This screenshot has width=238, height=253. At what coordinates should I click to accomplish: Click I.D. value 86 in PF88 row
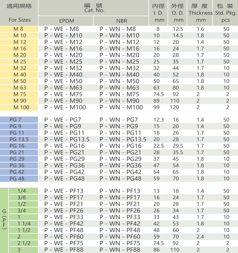pyautogui.click(x=156, y=250)
